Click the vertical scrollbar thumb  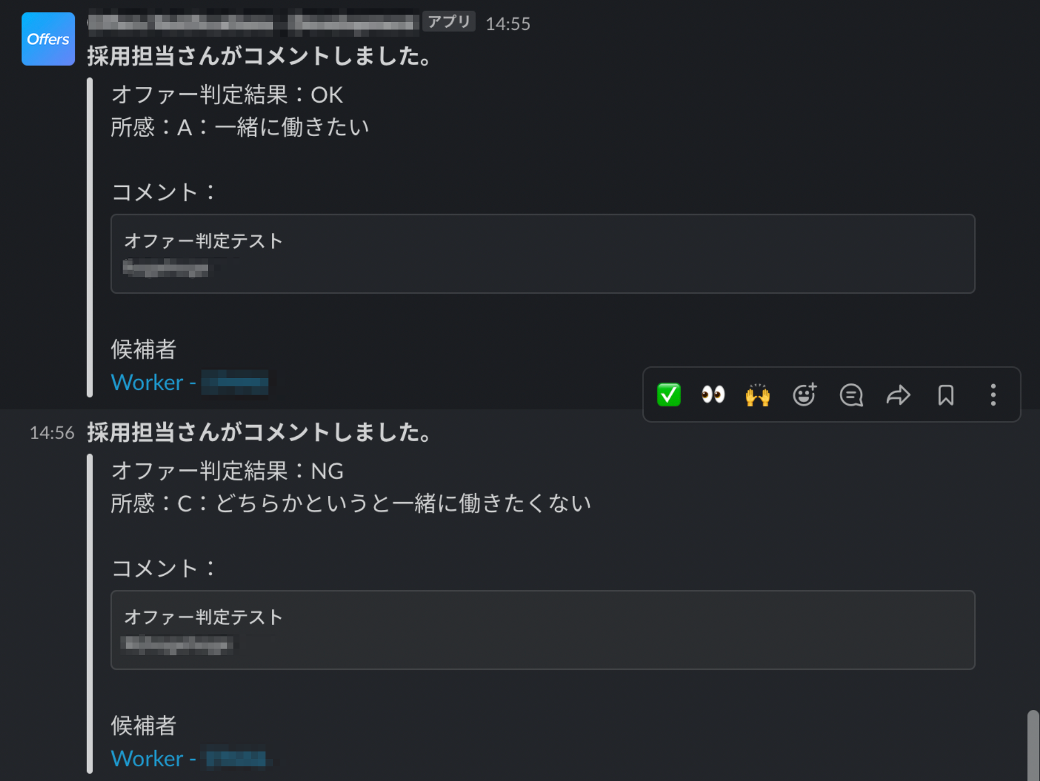(x=1032, y=745)
